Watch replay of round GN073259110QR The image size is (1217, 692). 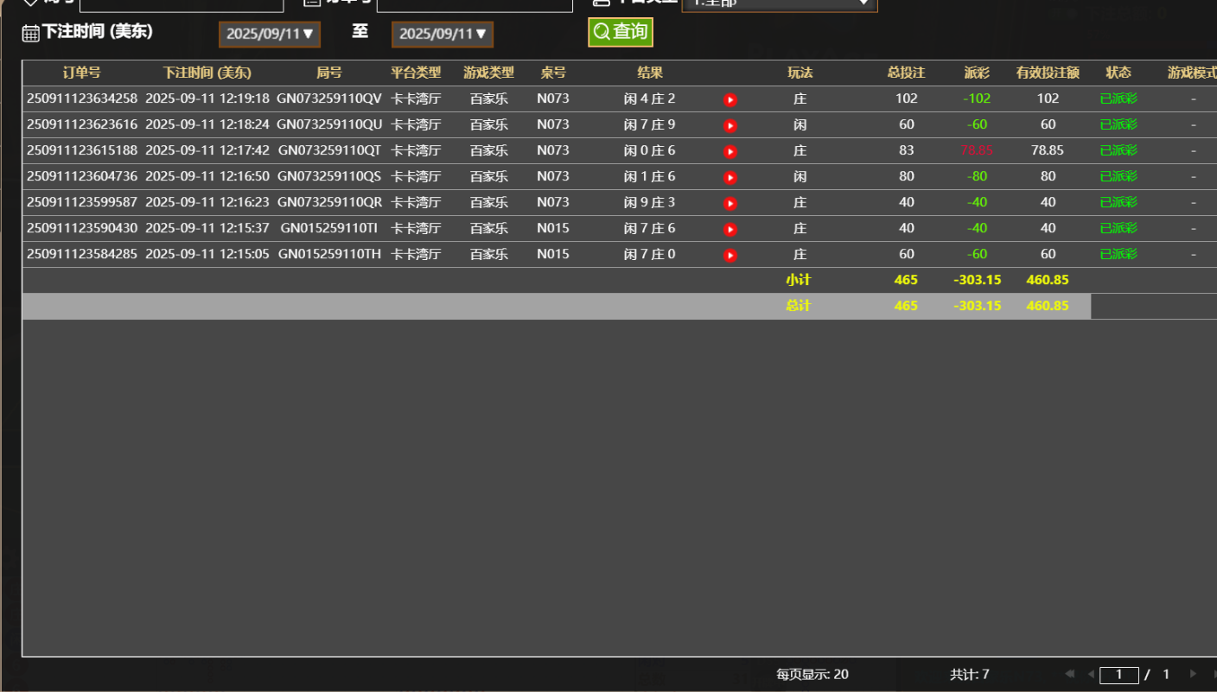coord(730,204)
